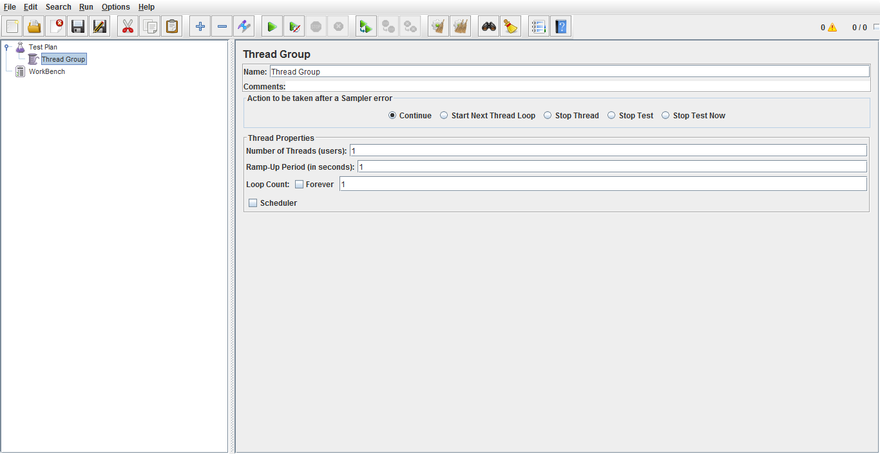880x454 pixels.
Task: Open the Options menu
Action: coord(115,7)
